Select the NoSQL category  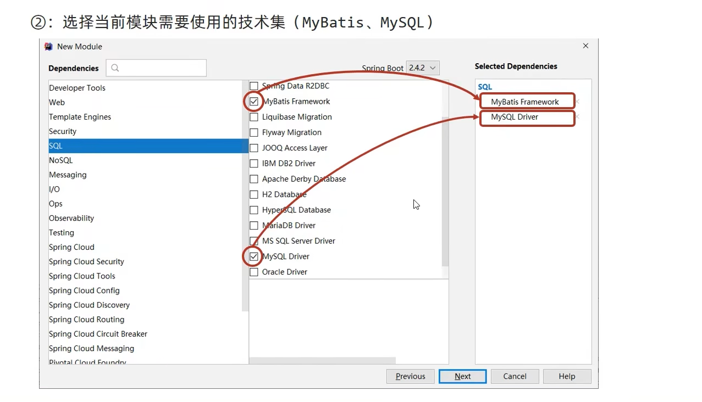point(61,160)
